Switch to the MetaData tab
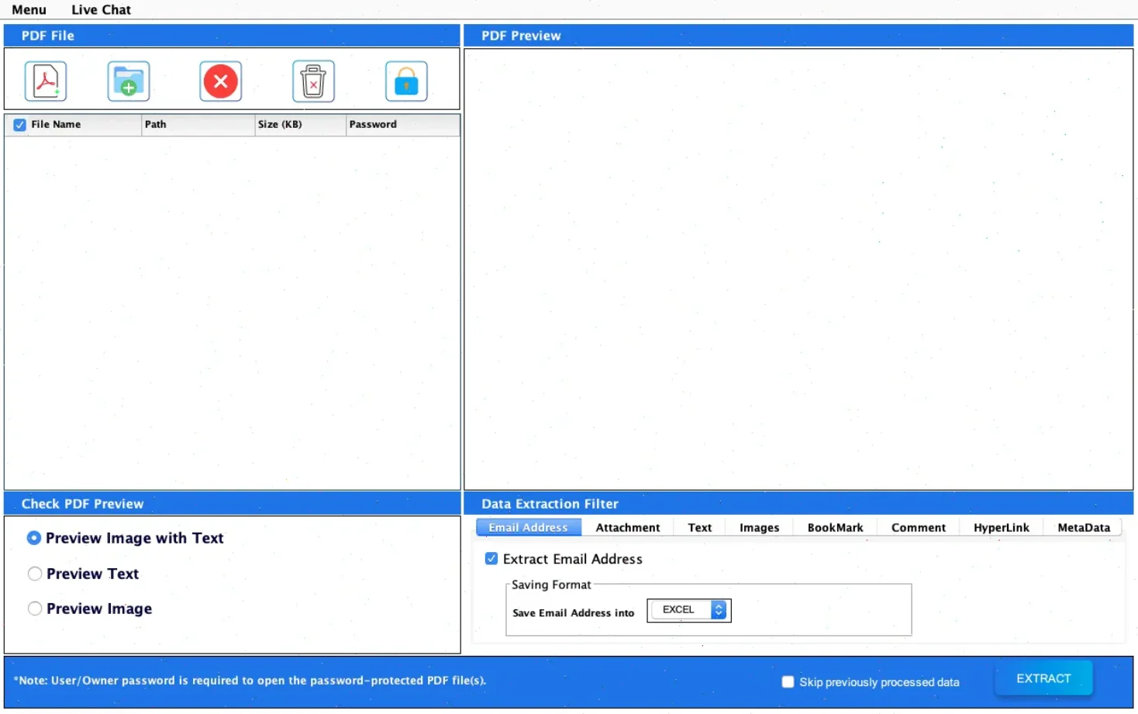 point(1083,527)
